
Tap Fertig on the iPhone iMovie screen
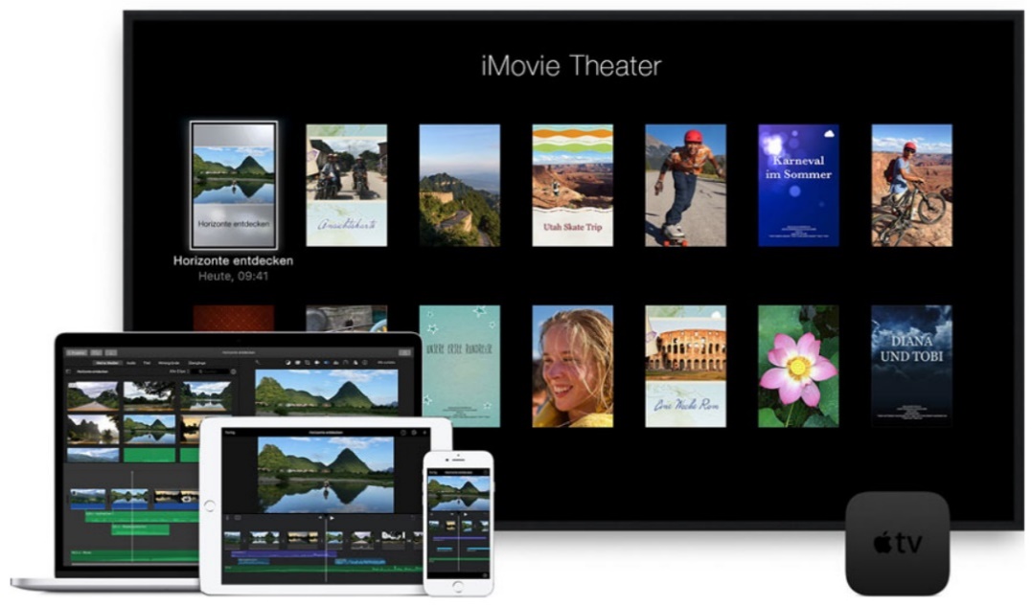[433, 473]
